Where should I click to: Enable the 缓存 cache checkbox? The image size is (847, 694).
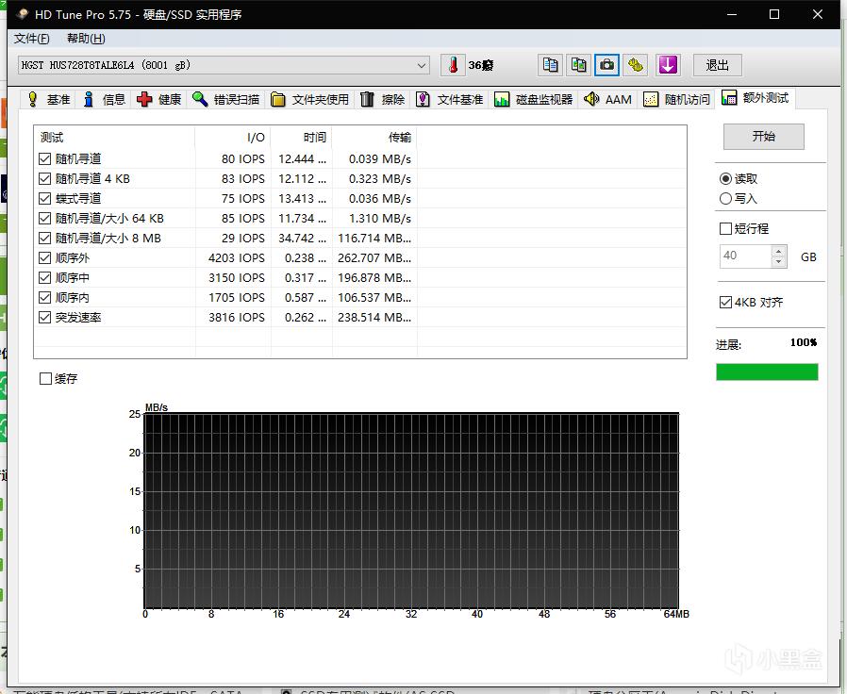click(44, 378)
